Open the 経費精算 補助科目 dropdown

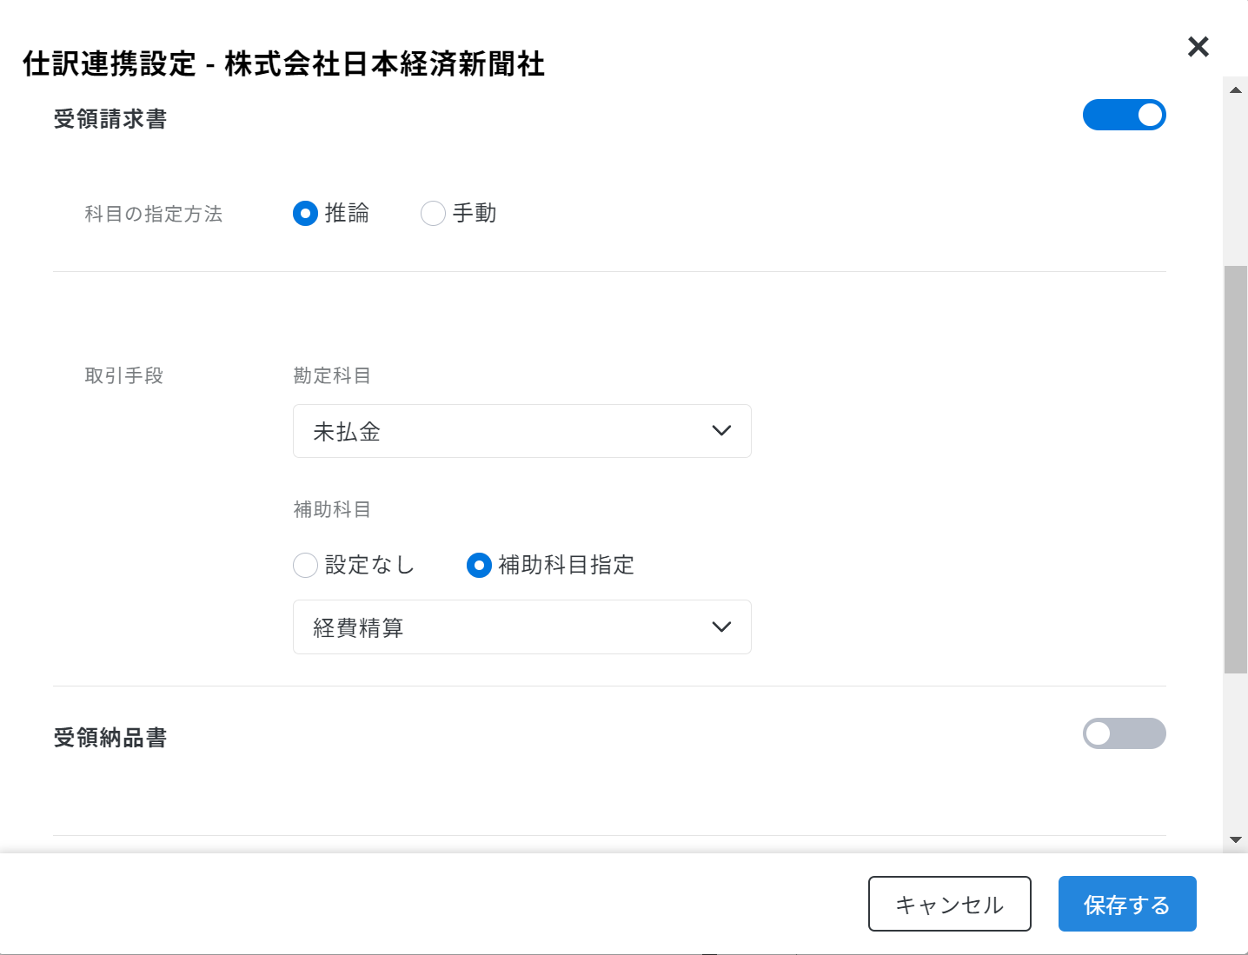[x=521, y=627]
